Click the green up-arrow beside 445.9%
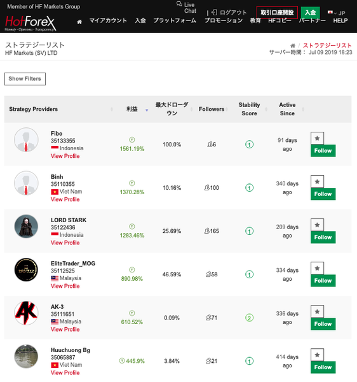This screenshot has width=357, height=382. pyautogui.click(x=122, y=361)
